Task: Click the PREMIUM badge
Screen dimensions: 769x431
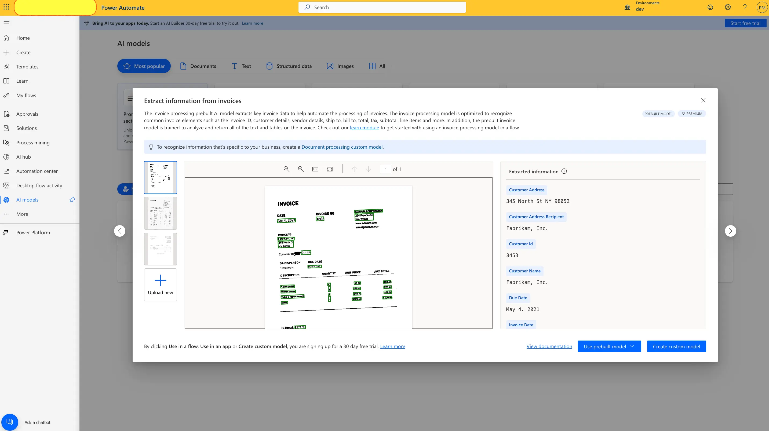Action: click(692, 114)
